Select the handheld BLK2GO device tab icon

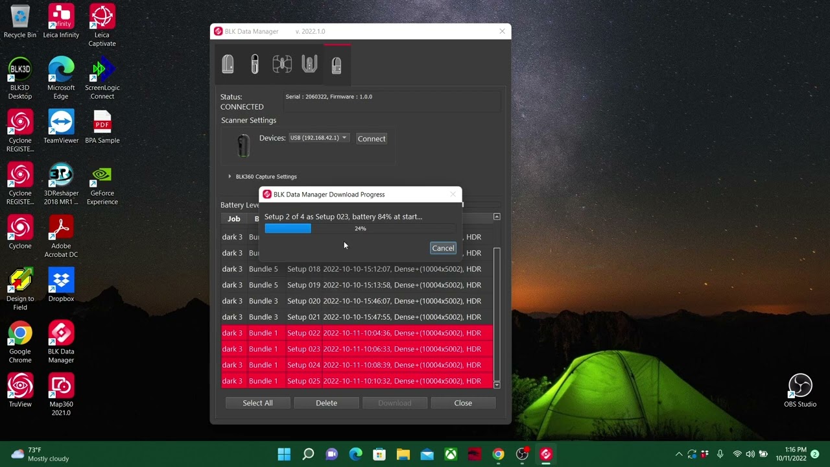pos(255,64)
